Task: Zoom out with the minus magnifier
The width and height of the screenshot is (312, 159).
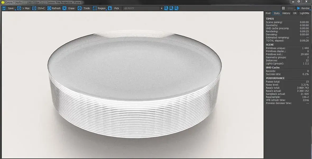Action: [x=171, y=8]
